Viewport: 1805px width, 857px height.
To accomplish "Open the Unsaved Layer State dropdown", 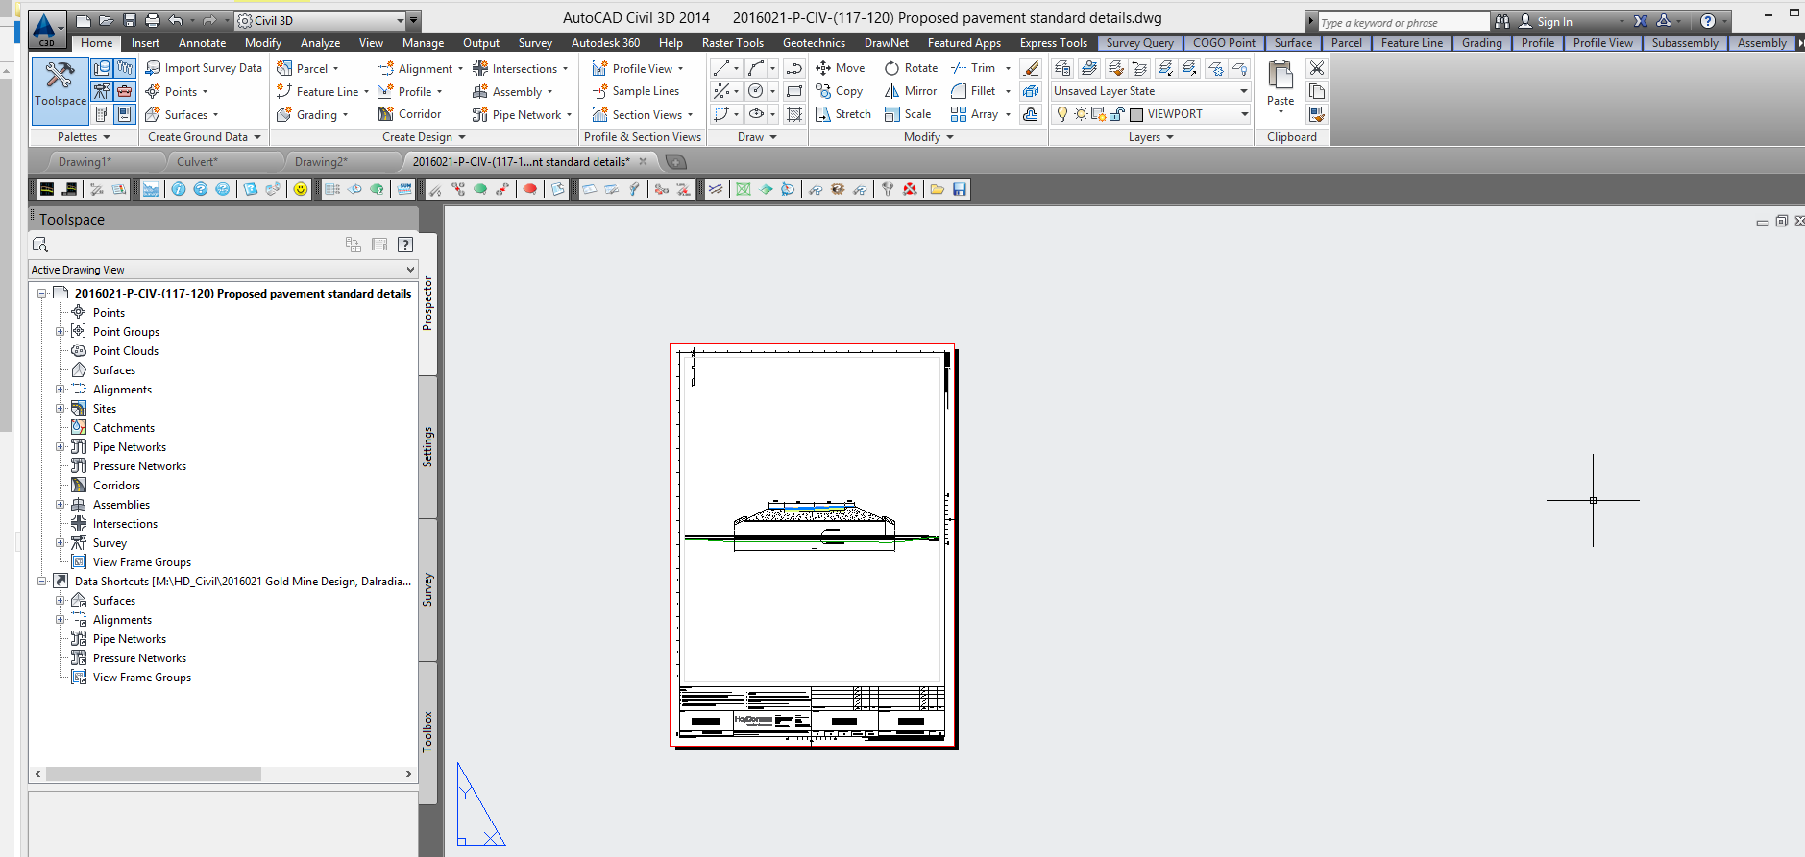I will click(x=1243, y=91).
